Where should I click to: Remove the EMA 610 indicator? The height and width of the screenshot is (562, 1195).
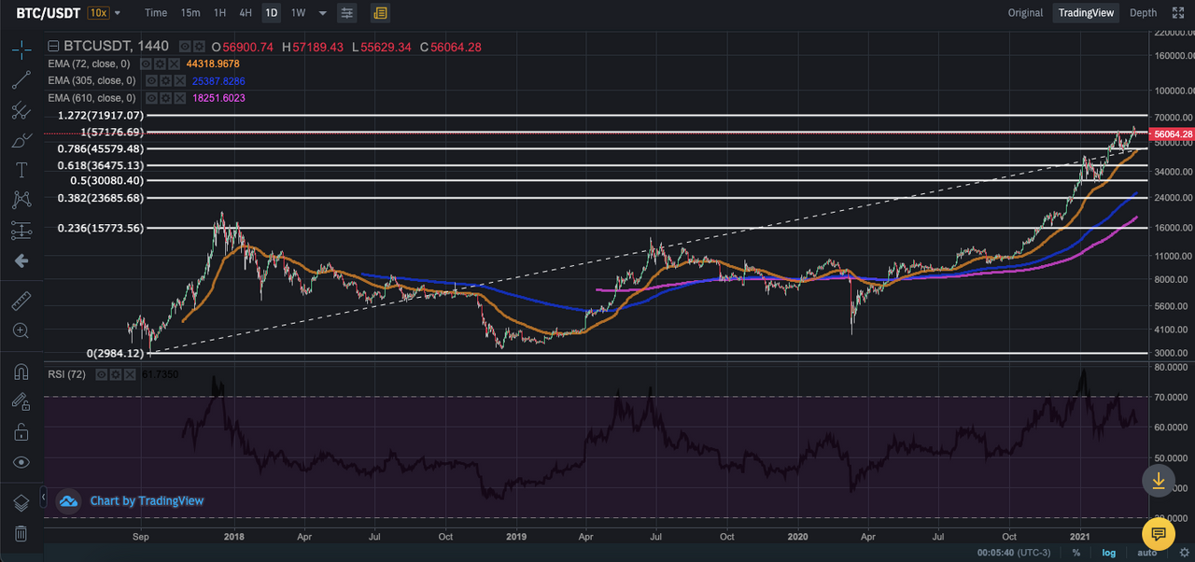(179, 98)
